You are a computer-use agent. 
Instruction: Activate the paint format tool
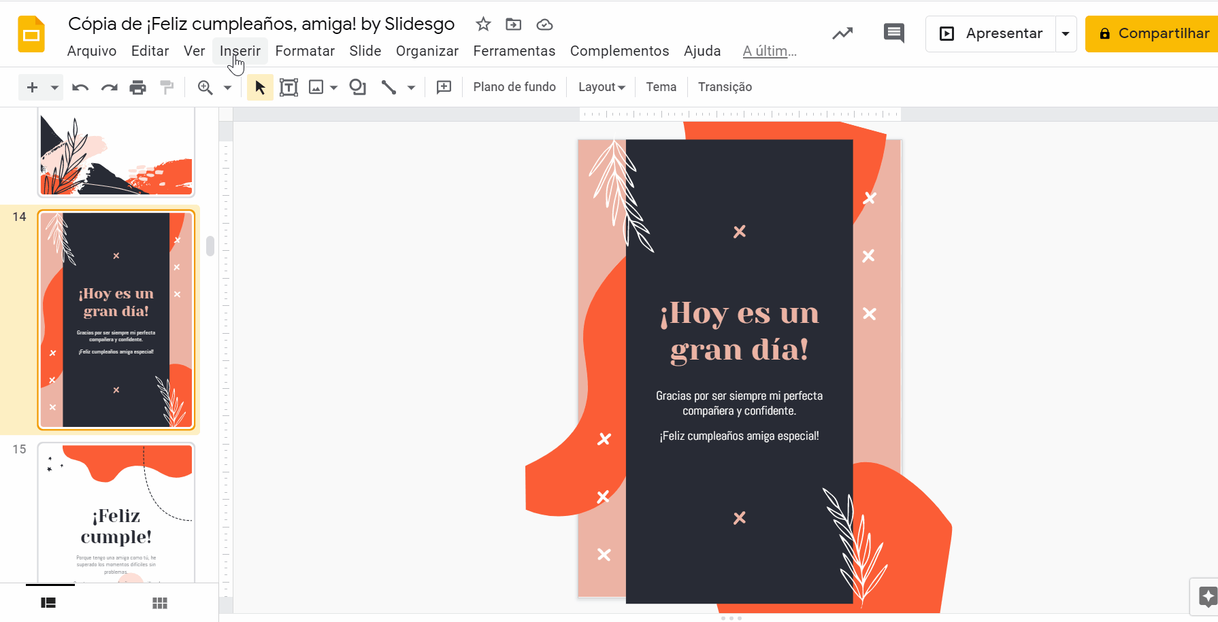click(166, 87)
